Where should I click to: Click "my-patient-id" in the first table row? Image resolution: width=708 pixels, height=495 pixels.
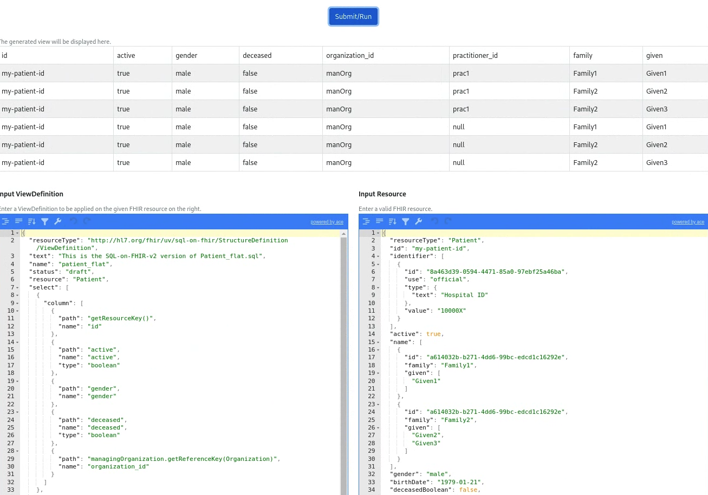click(55, 73)
